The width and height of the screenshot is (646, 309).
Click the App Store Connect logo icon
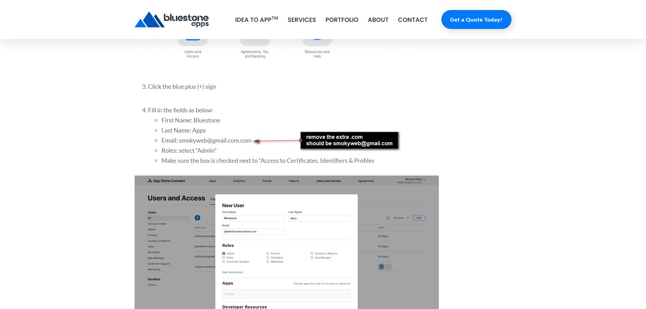[150, 181]
